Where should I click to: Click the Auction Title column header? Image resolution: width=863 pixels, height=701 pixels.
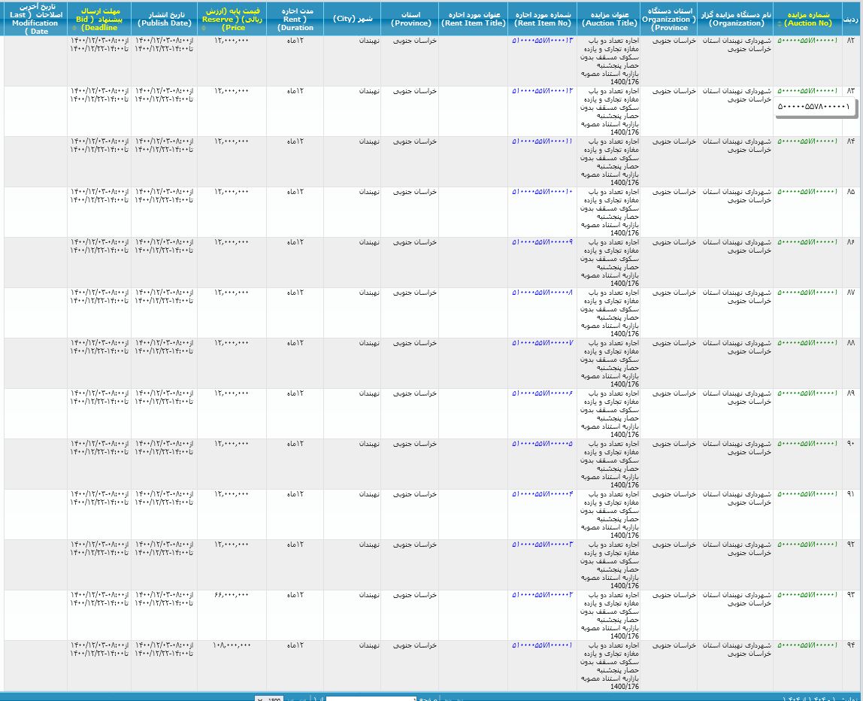(608, 19)
